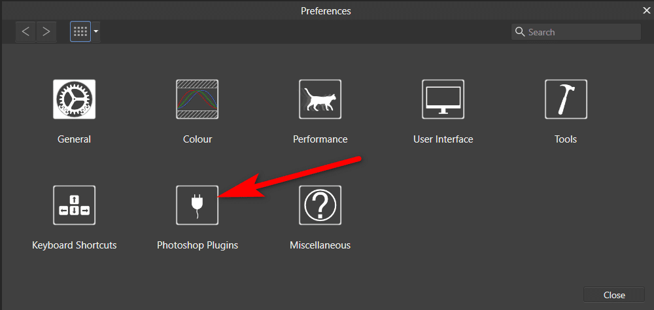Select the Performance label
Image resolution: width=654 pixels, height=310 pixels.
(320, 139)
